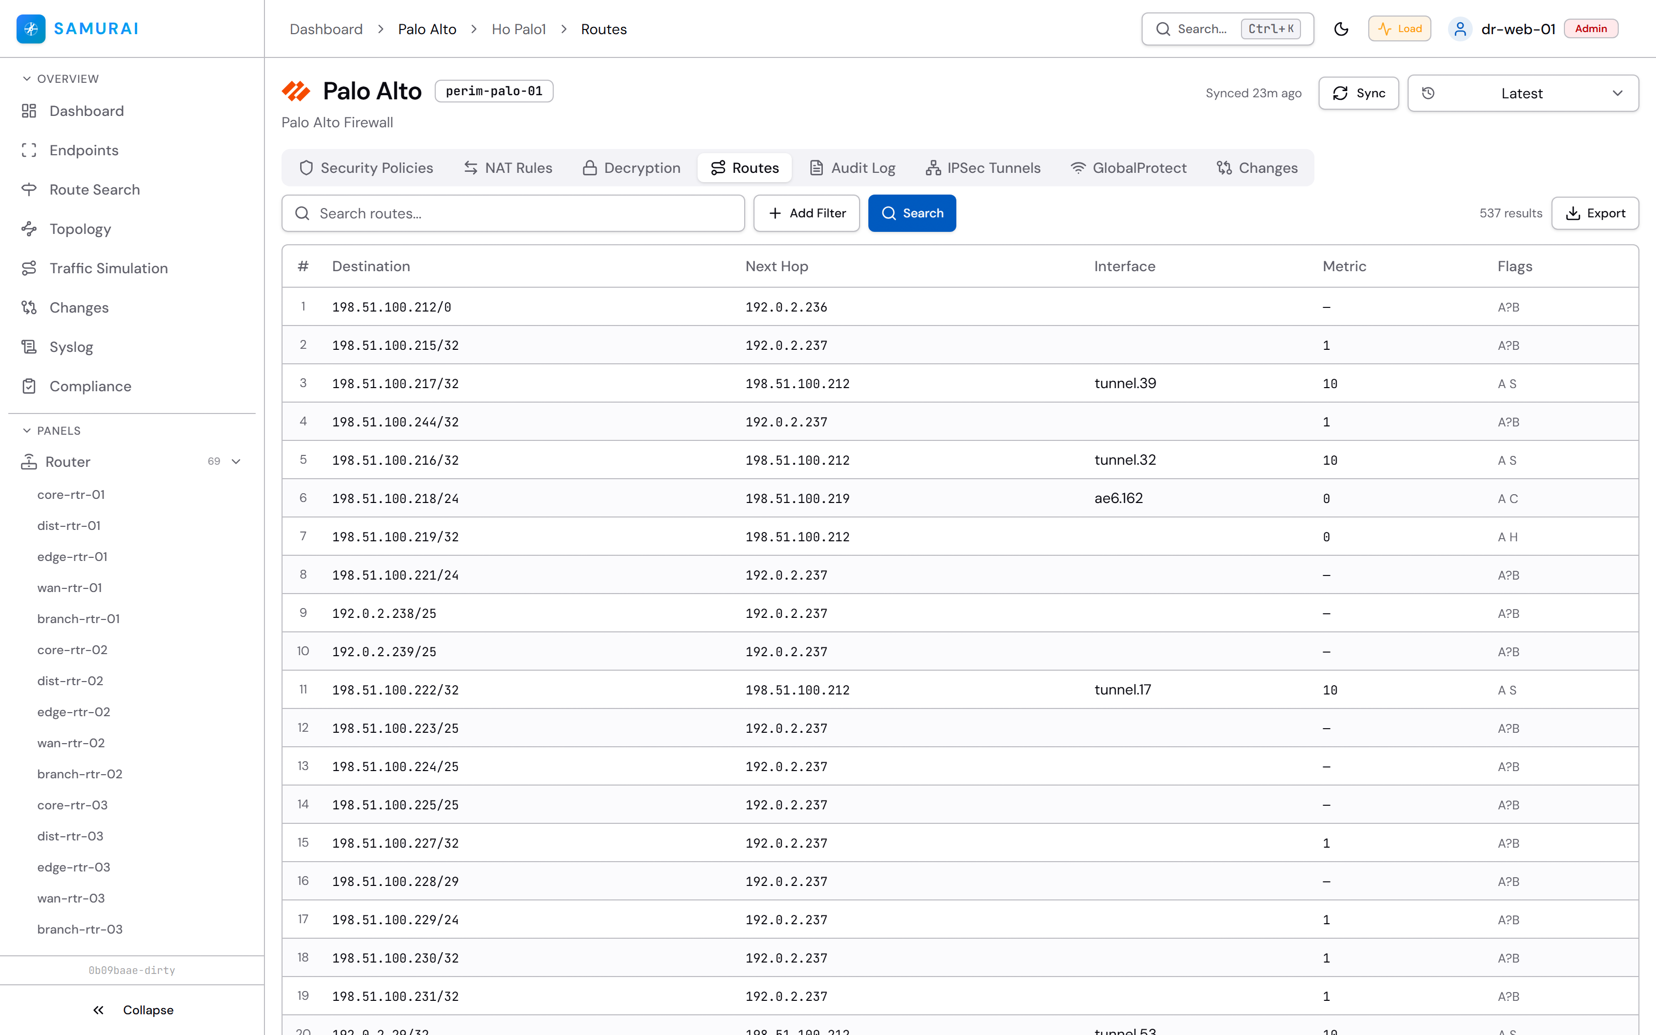This screenshot has width=1656, height=1035.
Task: Select edge-rtr-02 in Router list
Action: pyautogui.click(x=74, y=712)
